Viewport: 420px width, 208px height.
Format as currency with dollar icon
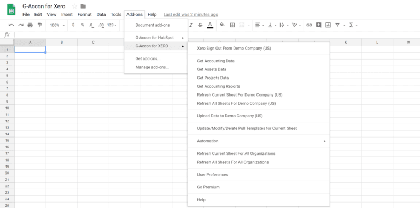click(x=73, y=25)
